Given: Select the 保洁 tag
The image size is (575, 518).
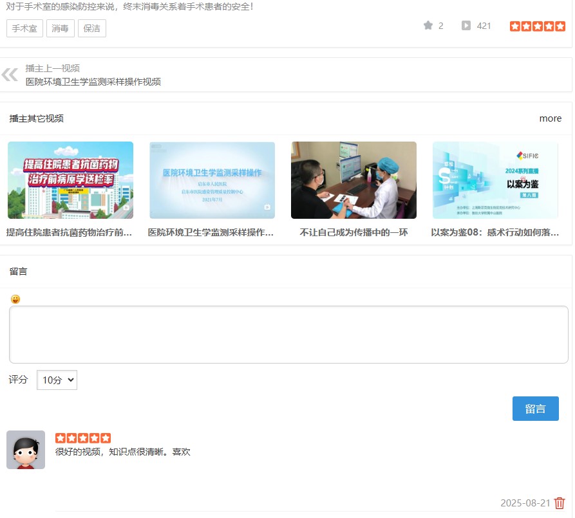Looking at the screenshot, I should pos(92,28).
